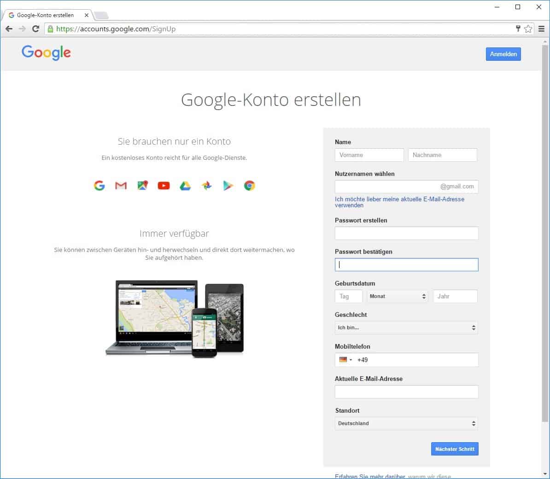Image resolution: width=550 pixels, height=479 pixels.
Task: Click the Google Drive icon
Action: (x=185, y=186)
